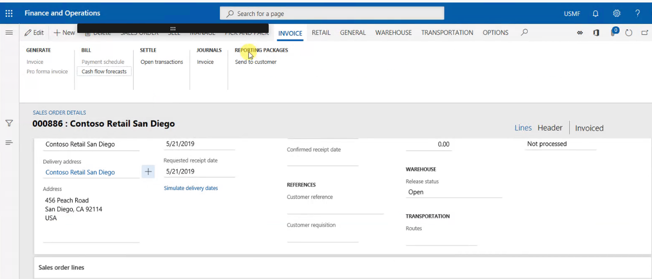The width and height of the screenshot is (652, 279).
Task: Click the Search for a page box
Action: coord(332,13)
